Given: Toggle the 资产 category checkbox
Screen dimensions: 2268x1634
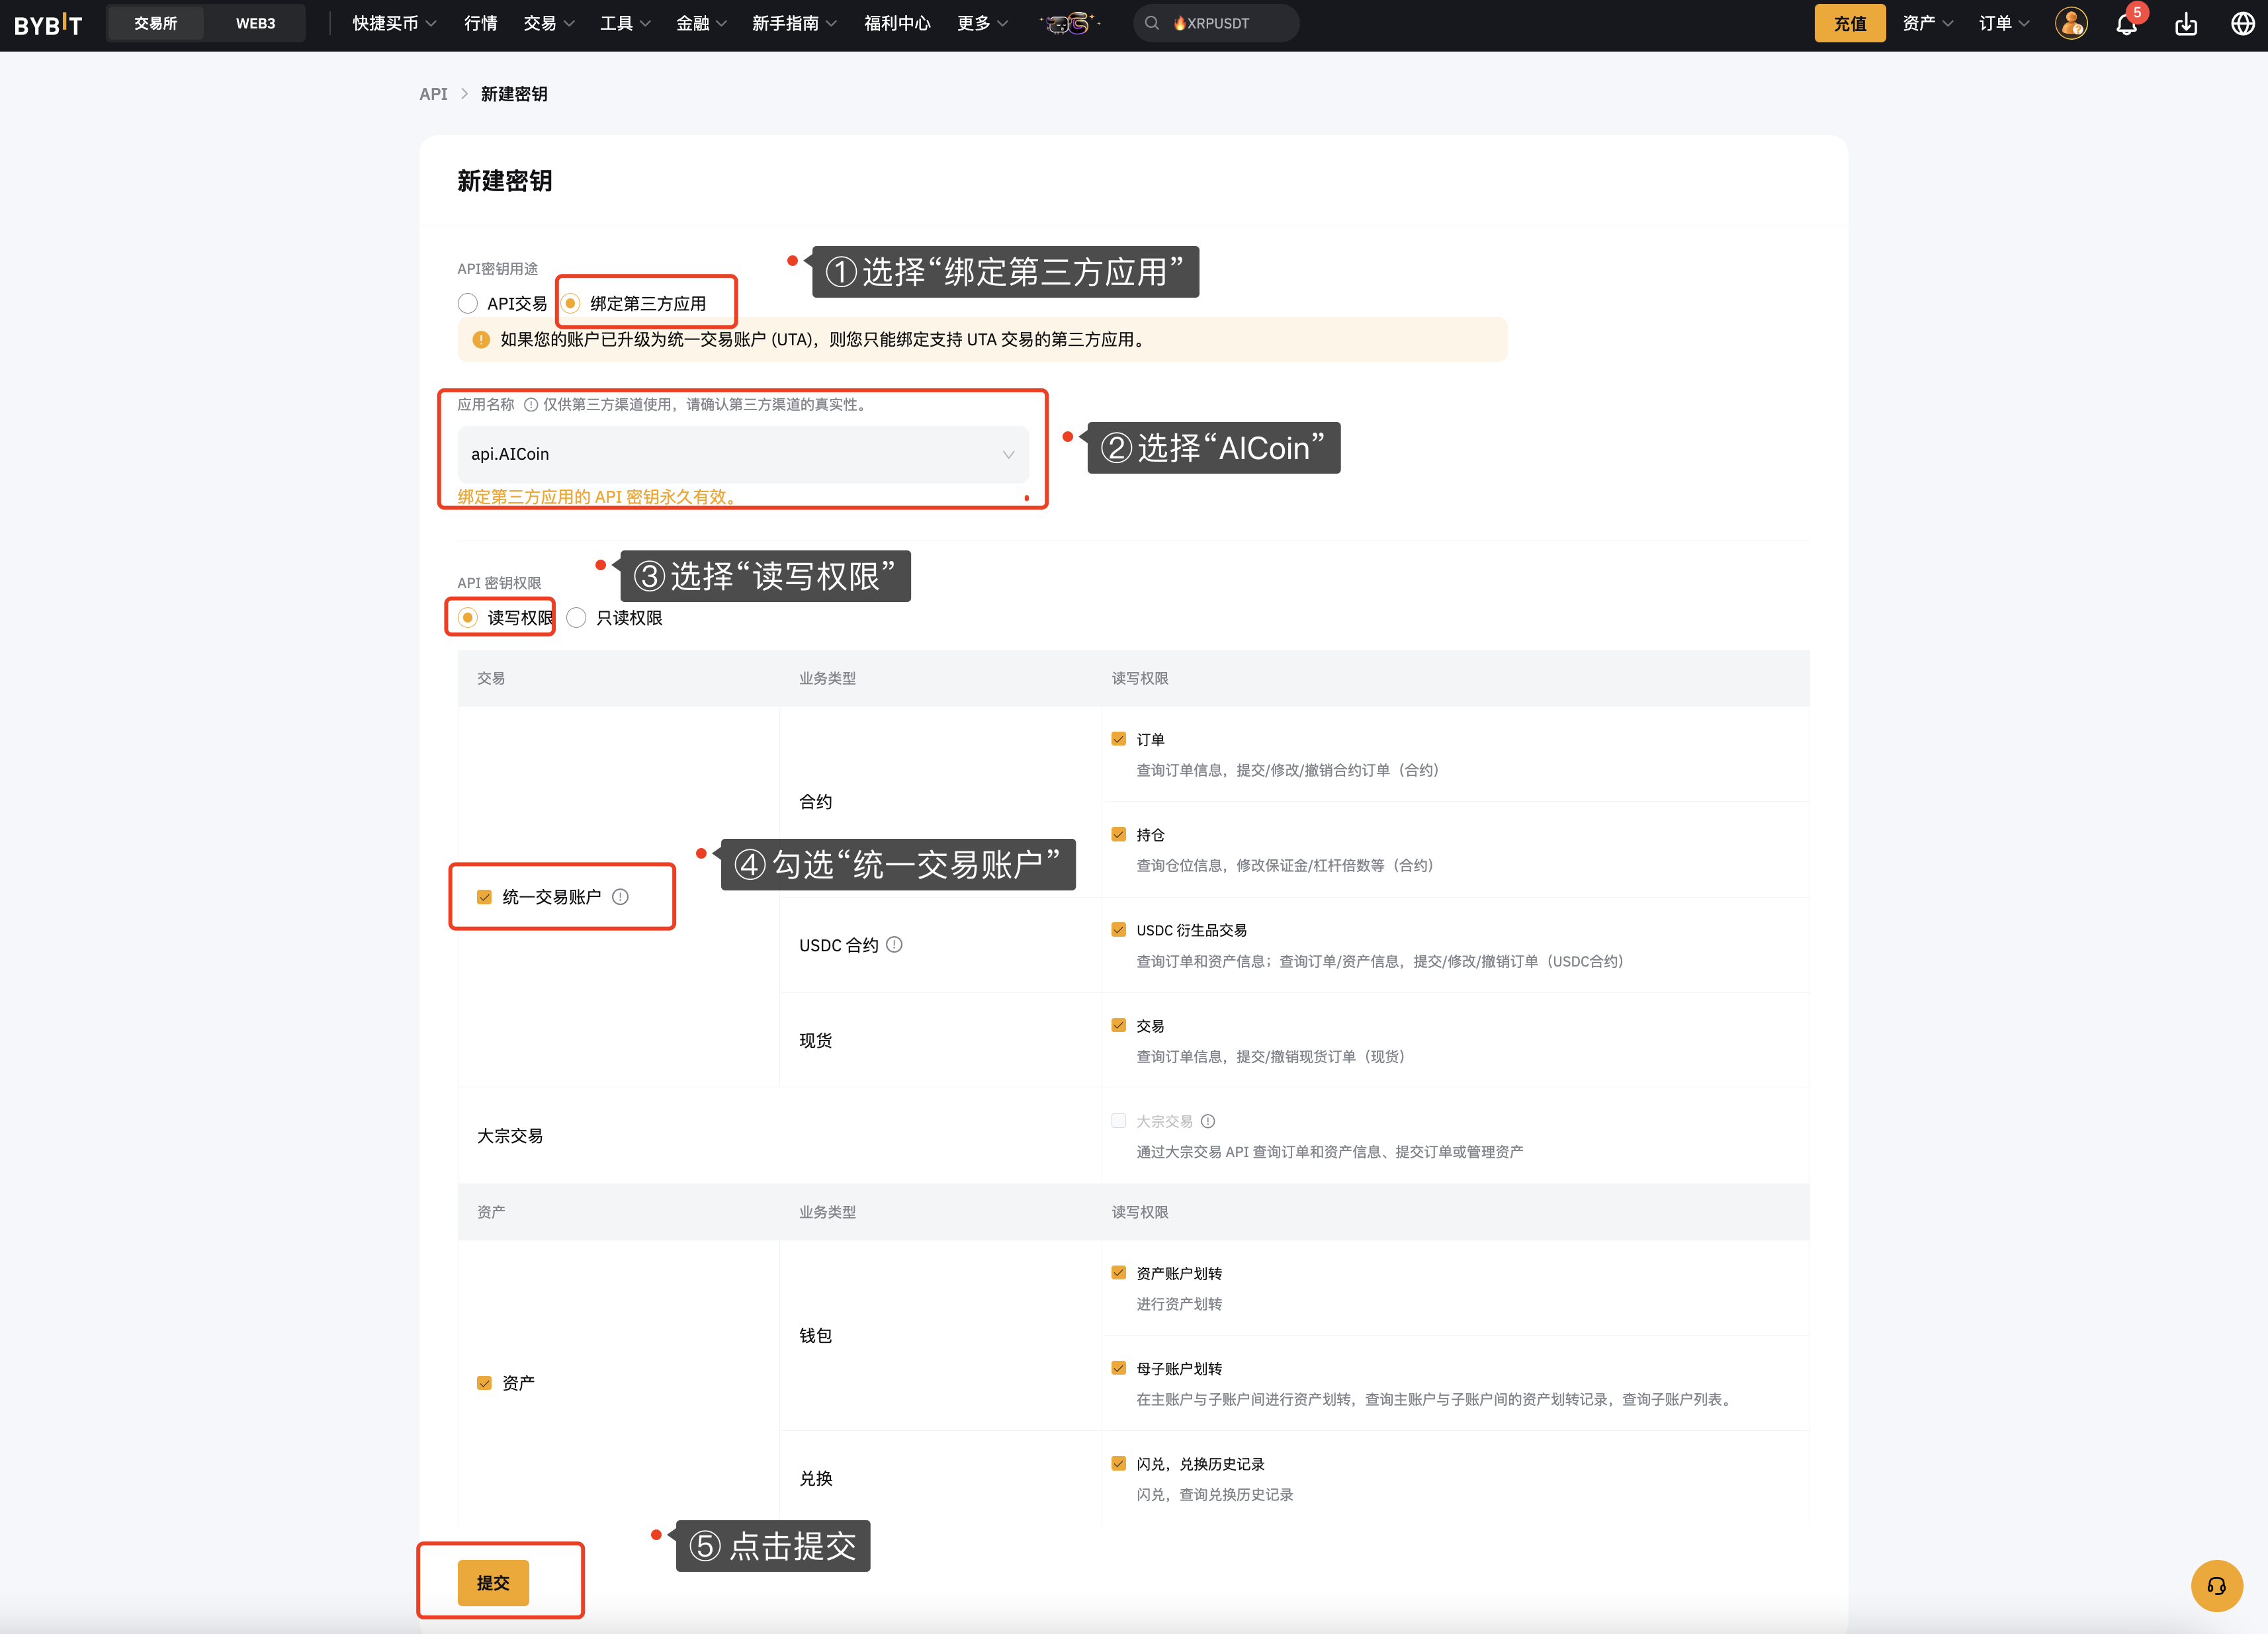Looking at the screenshot, I should point(484,1383).
